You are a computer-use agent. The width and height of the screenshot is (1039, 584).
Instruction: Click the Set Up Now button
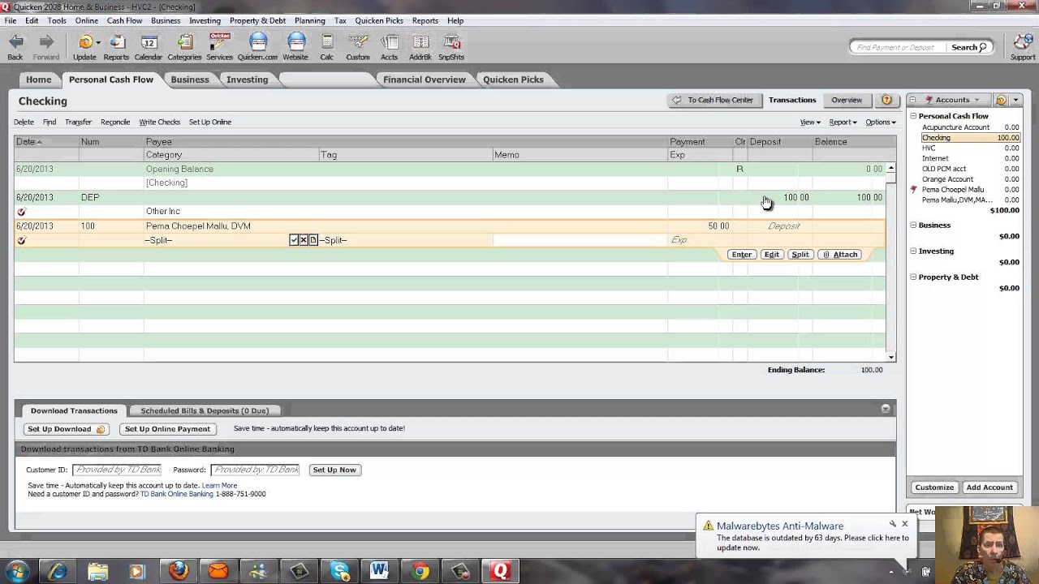pyautogui.click(x=334, y=470)
